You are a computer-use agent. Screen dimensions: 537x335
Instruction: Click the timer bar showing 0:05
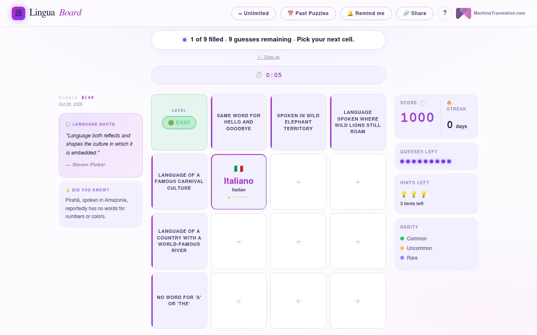click(268, 75)
